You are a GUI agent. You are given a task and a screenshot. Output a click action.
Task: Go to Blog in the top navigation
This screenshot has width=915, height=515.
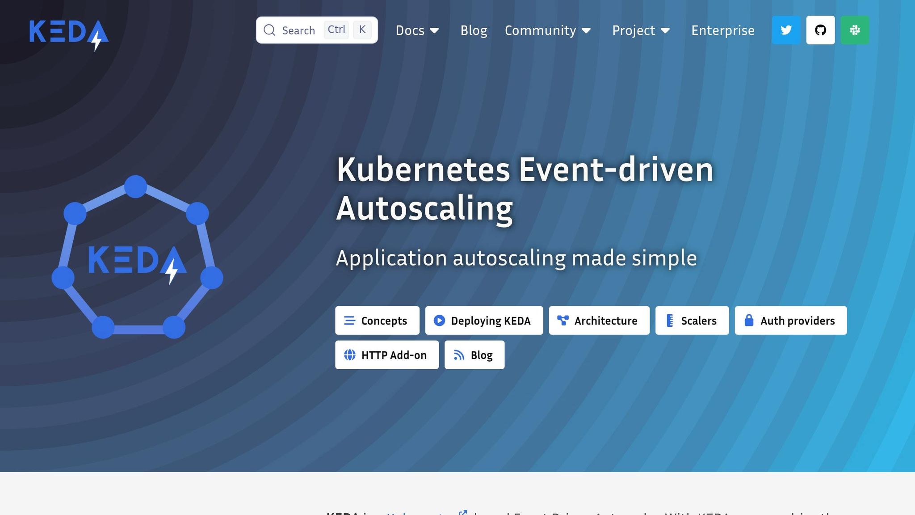[x=474, y=30]
